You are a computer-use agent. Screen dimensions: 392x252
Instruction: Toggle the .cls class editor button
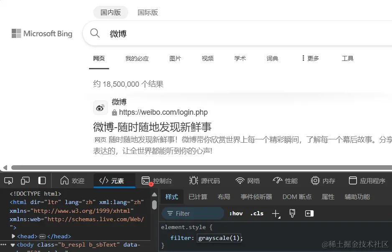tap(257, 214)
